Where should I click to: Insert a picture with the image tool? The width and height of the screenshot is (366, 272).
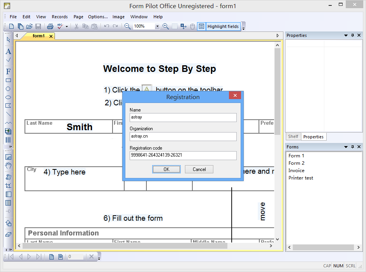point(8,131)
